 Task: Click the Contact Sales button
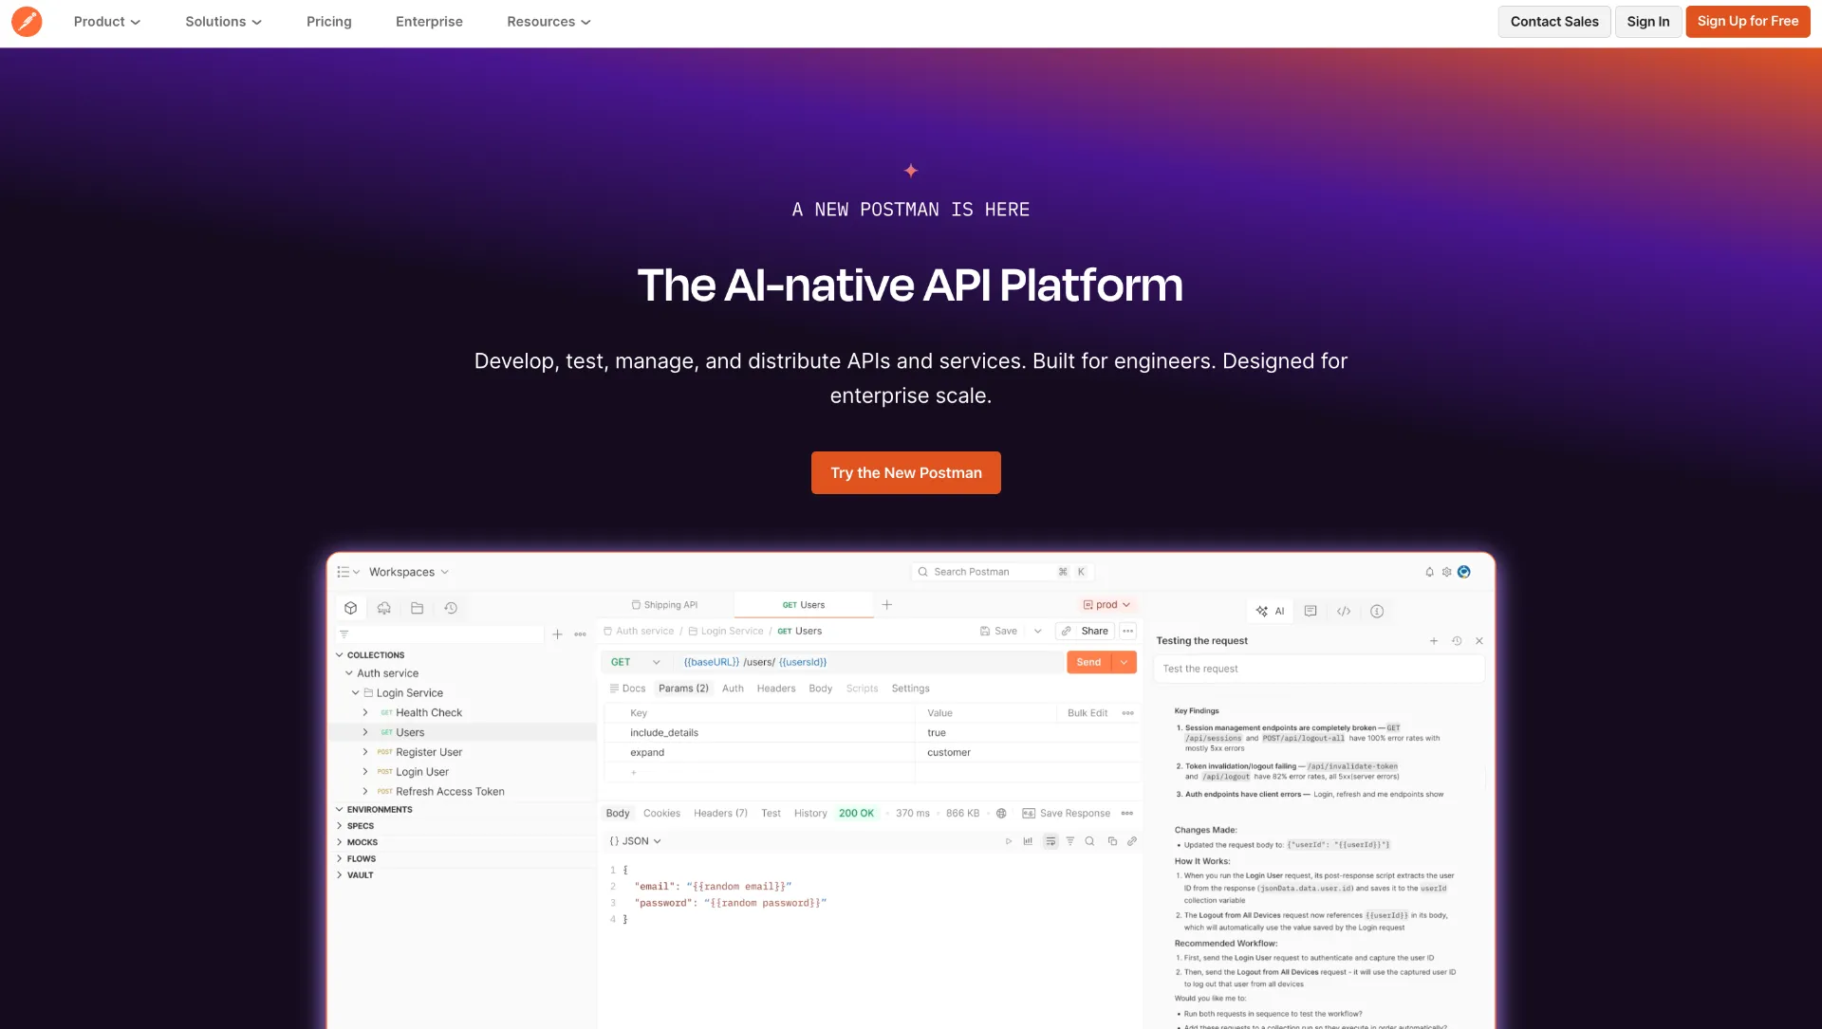click(1554, 21)
